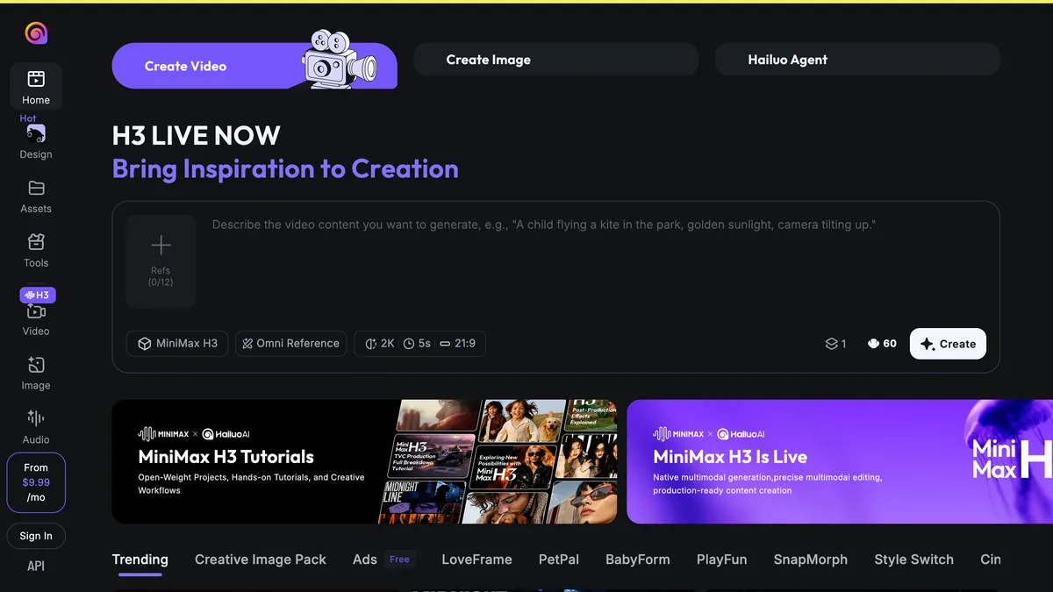The width and height of the screenshot is (1053, 592).
Task: Click the Hot label above Design
Action: [28, 118]
